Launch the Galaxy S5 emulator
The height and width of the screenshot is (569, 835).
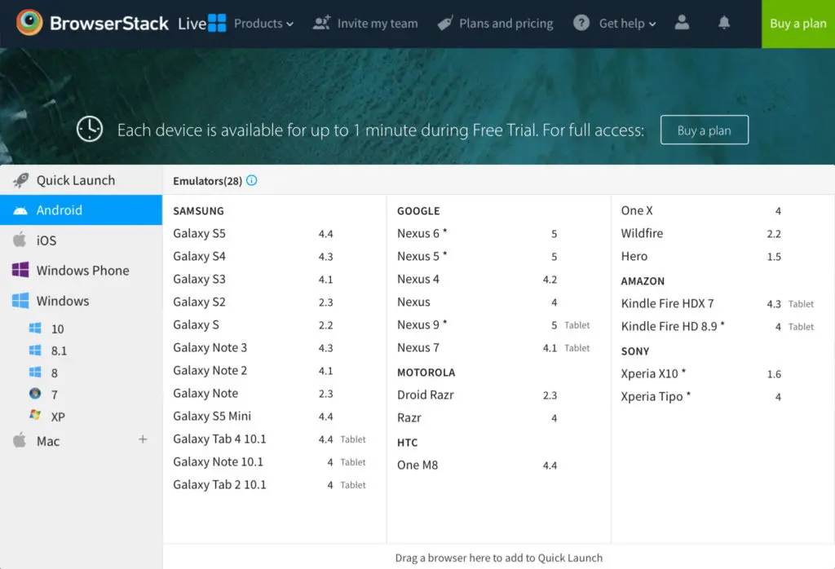click(253, 234)
